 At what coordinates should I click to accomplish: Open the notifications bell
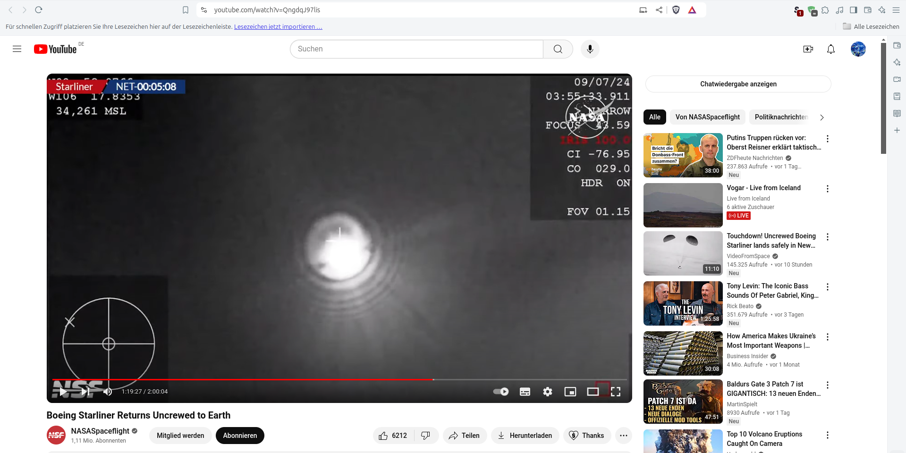(x=831, y=49)
